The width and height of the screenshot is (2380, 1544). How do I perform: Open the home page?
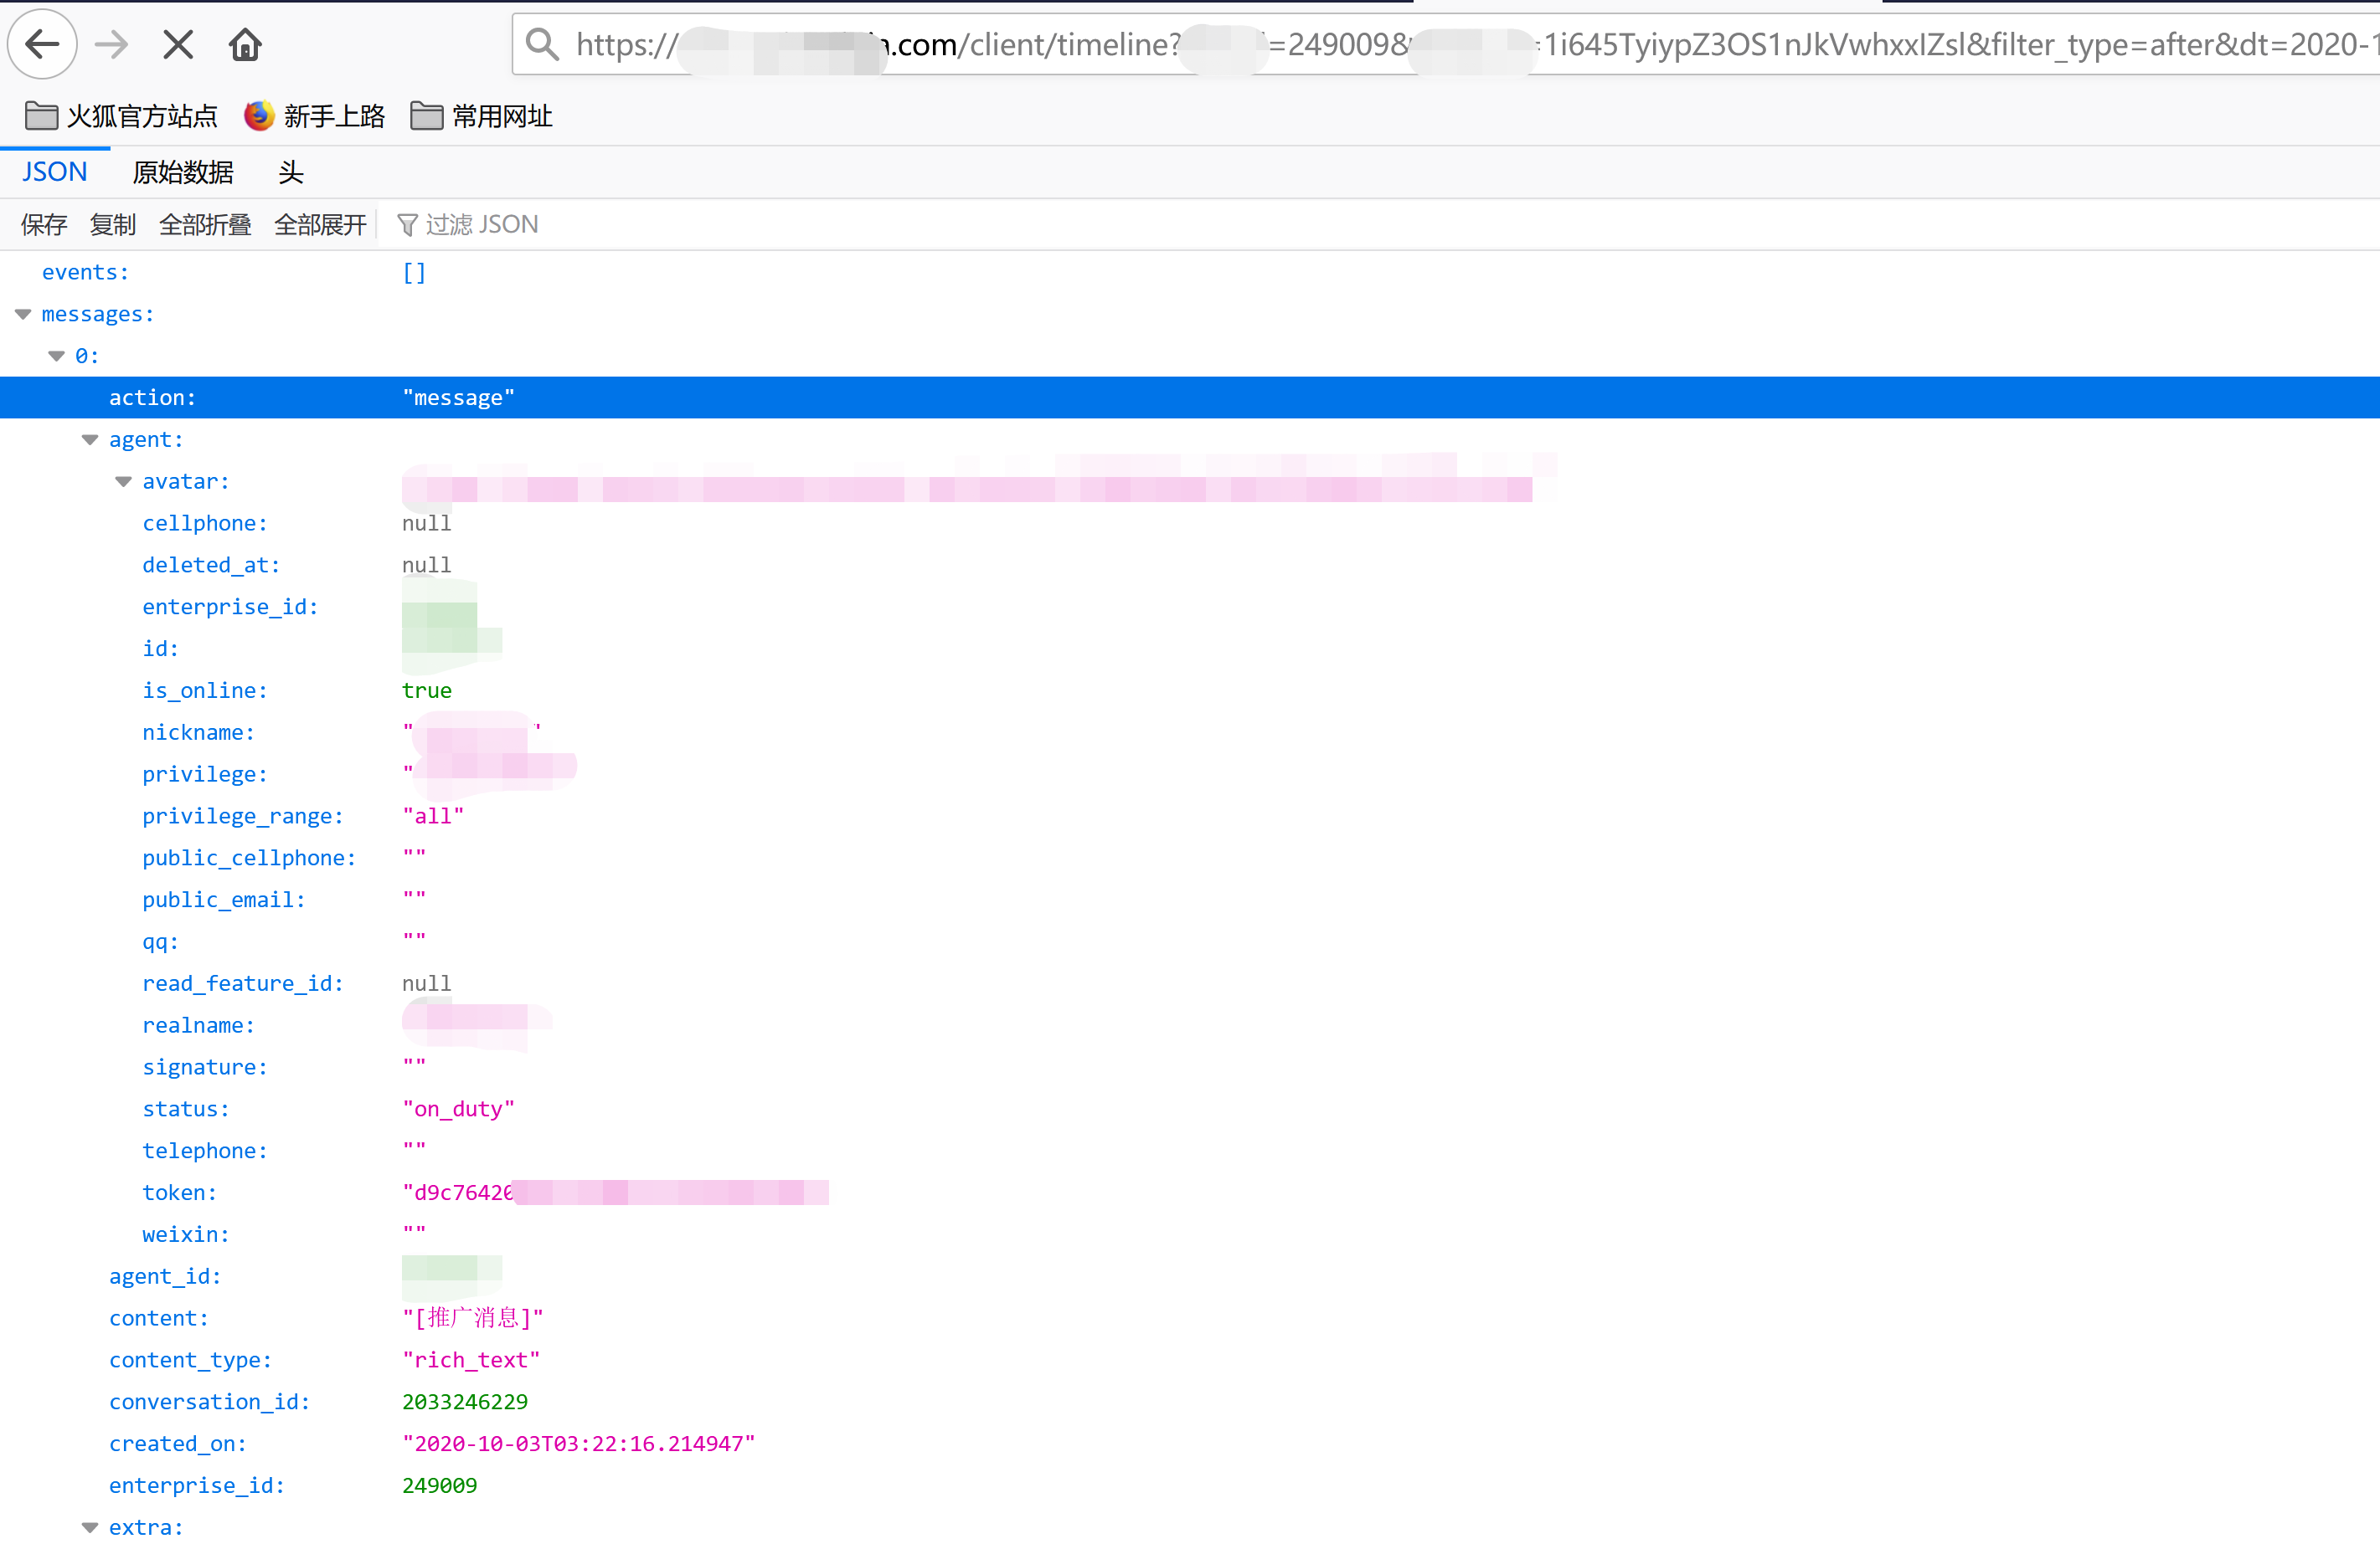pos(245,44)
